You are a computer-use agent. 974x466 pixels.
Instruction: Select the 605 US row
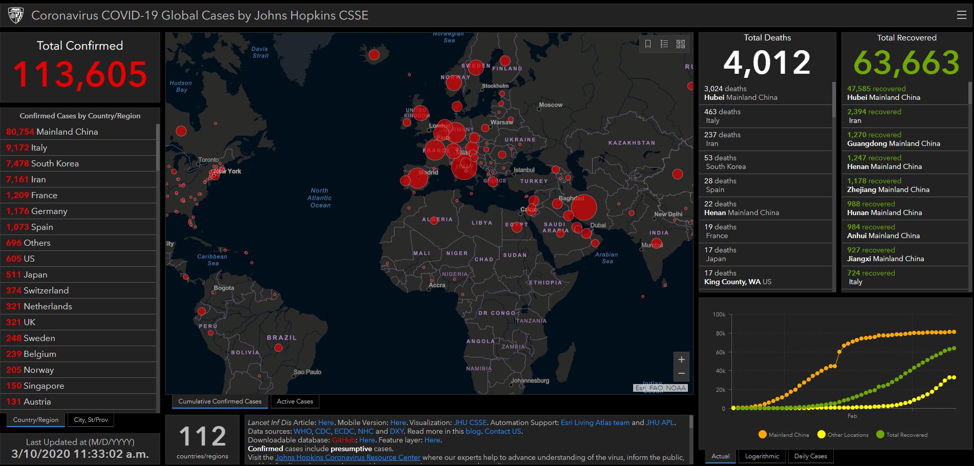pos(78,259)
